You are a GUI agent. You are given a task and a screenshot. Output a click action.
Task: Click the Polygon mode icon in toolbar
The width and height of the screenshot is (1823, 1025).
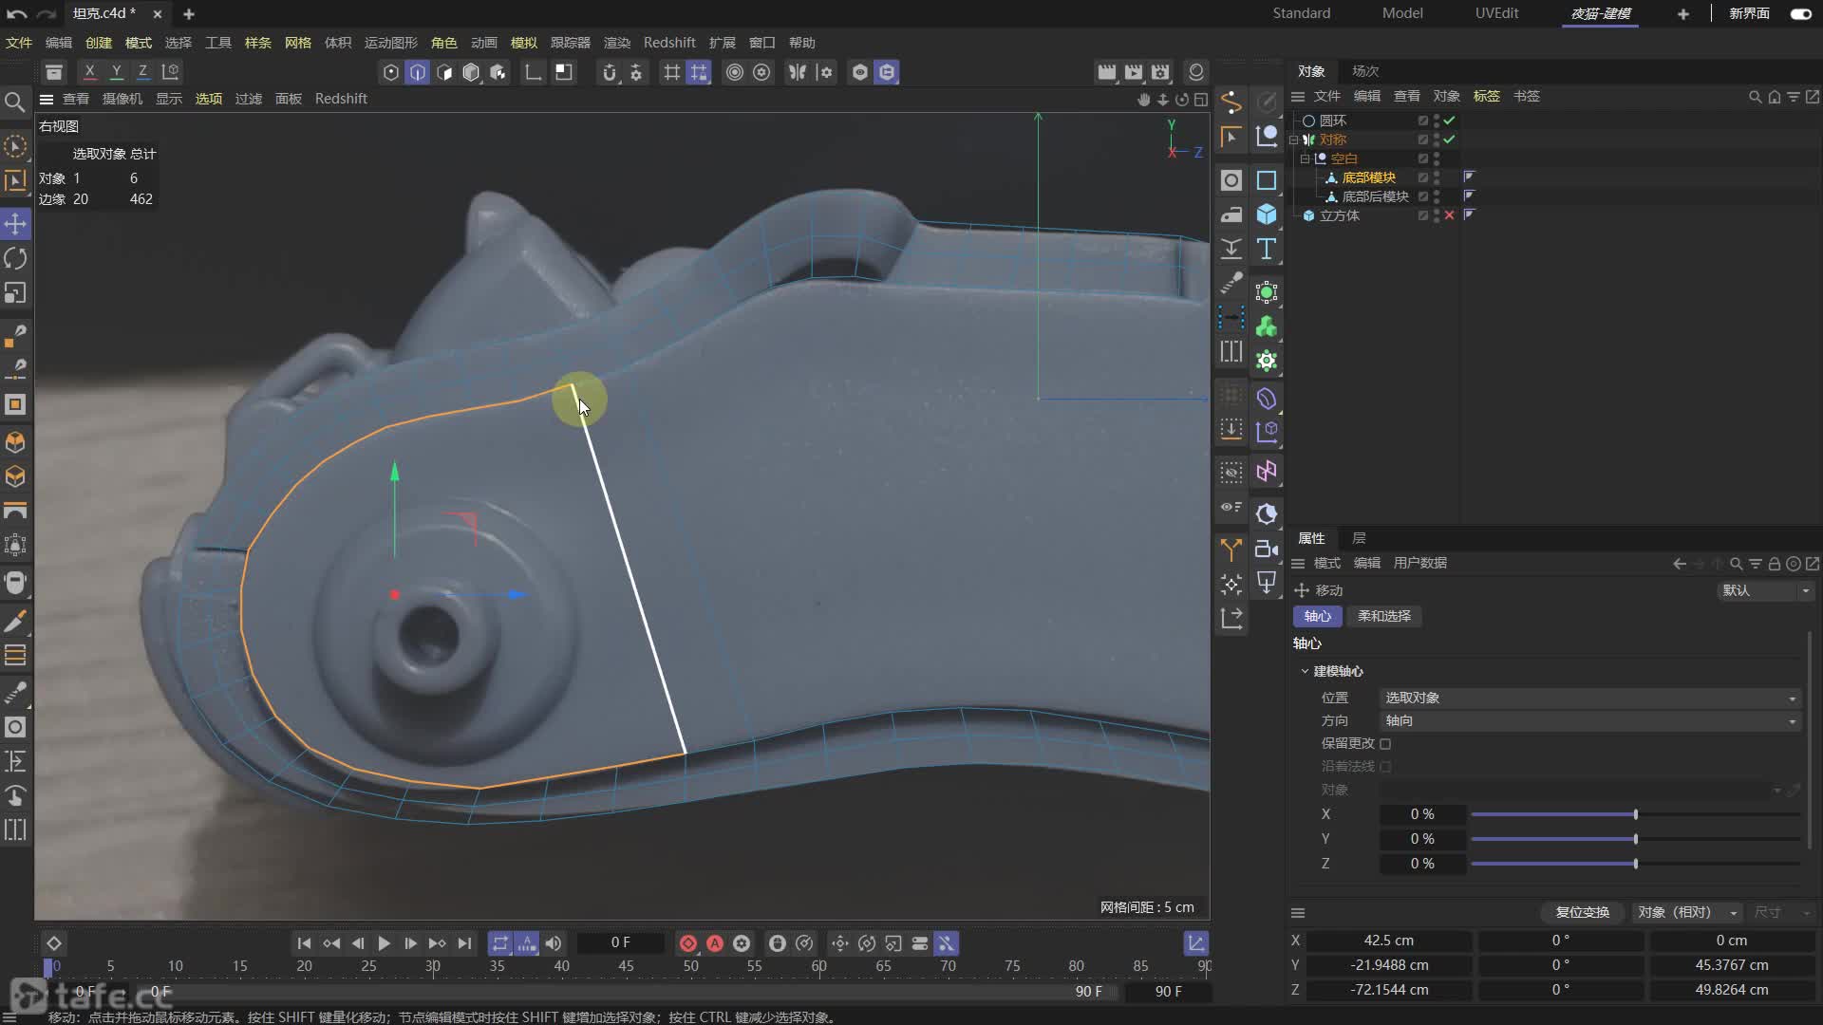(x=444, y=72)
